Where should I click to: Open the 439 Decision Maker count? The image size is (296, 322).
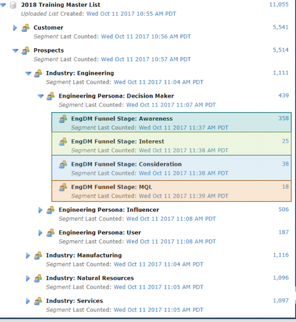pos(283,96)
